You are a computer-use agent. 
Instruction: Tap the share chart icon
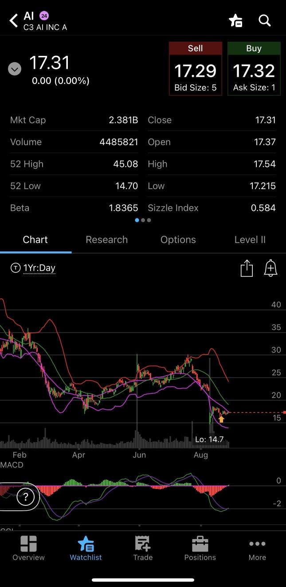[x=247, y=269]
